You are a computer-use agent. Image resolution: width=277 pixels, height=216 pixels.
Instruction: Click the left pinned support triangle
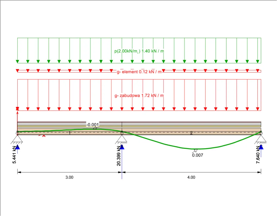click(18, 139)
